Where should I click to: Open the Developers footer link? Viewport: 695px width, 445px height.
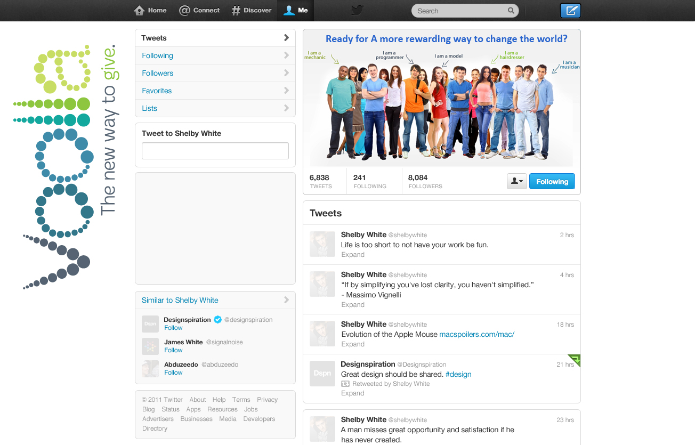(x=260, y=419)
